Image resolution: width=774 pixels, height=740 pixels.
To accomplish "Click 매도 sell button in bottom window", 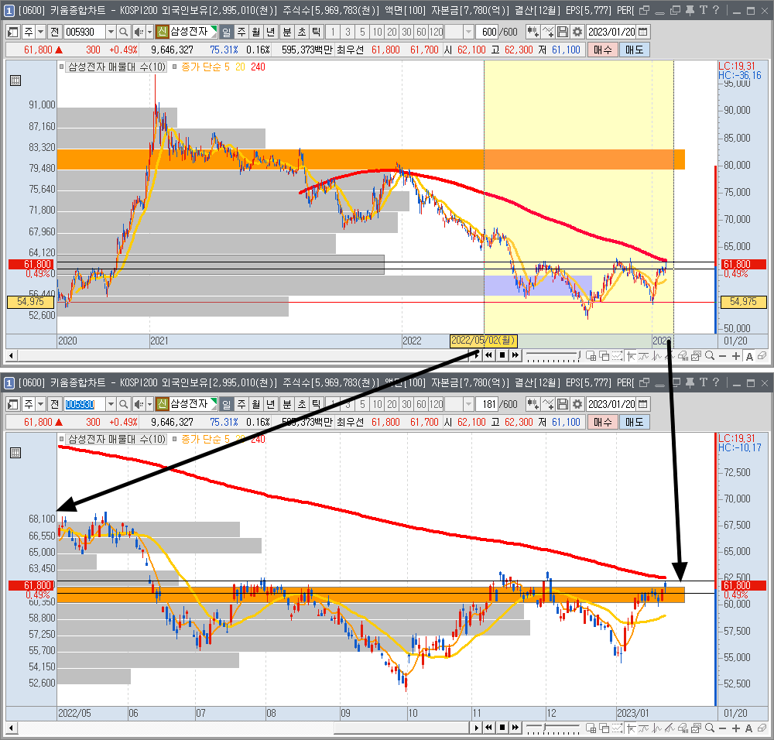I will pyautogui.click(x=635, y=422).
